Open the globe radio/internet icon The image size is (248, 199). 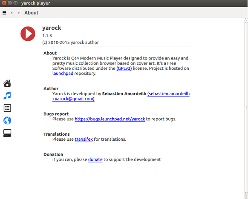(x=7, y=121)
